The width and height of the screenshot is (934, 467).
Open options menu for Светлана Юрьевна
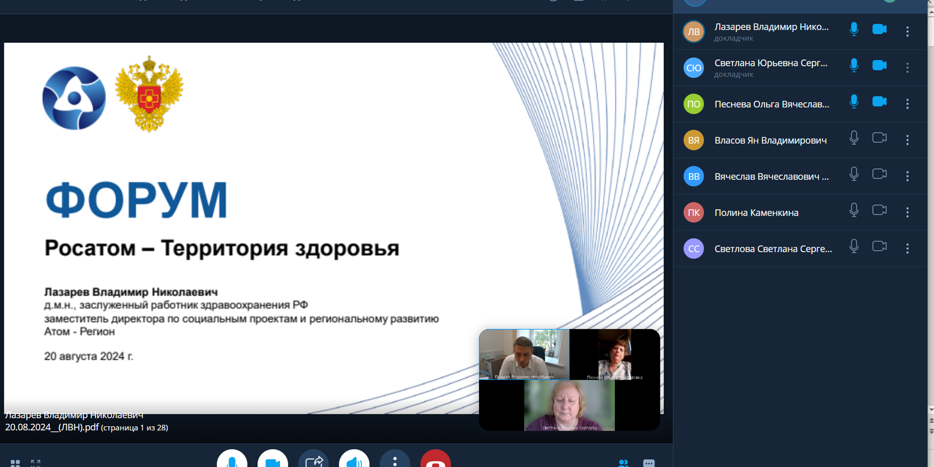[907, 68]
